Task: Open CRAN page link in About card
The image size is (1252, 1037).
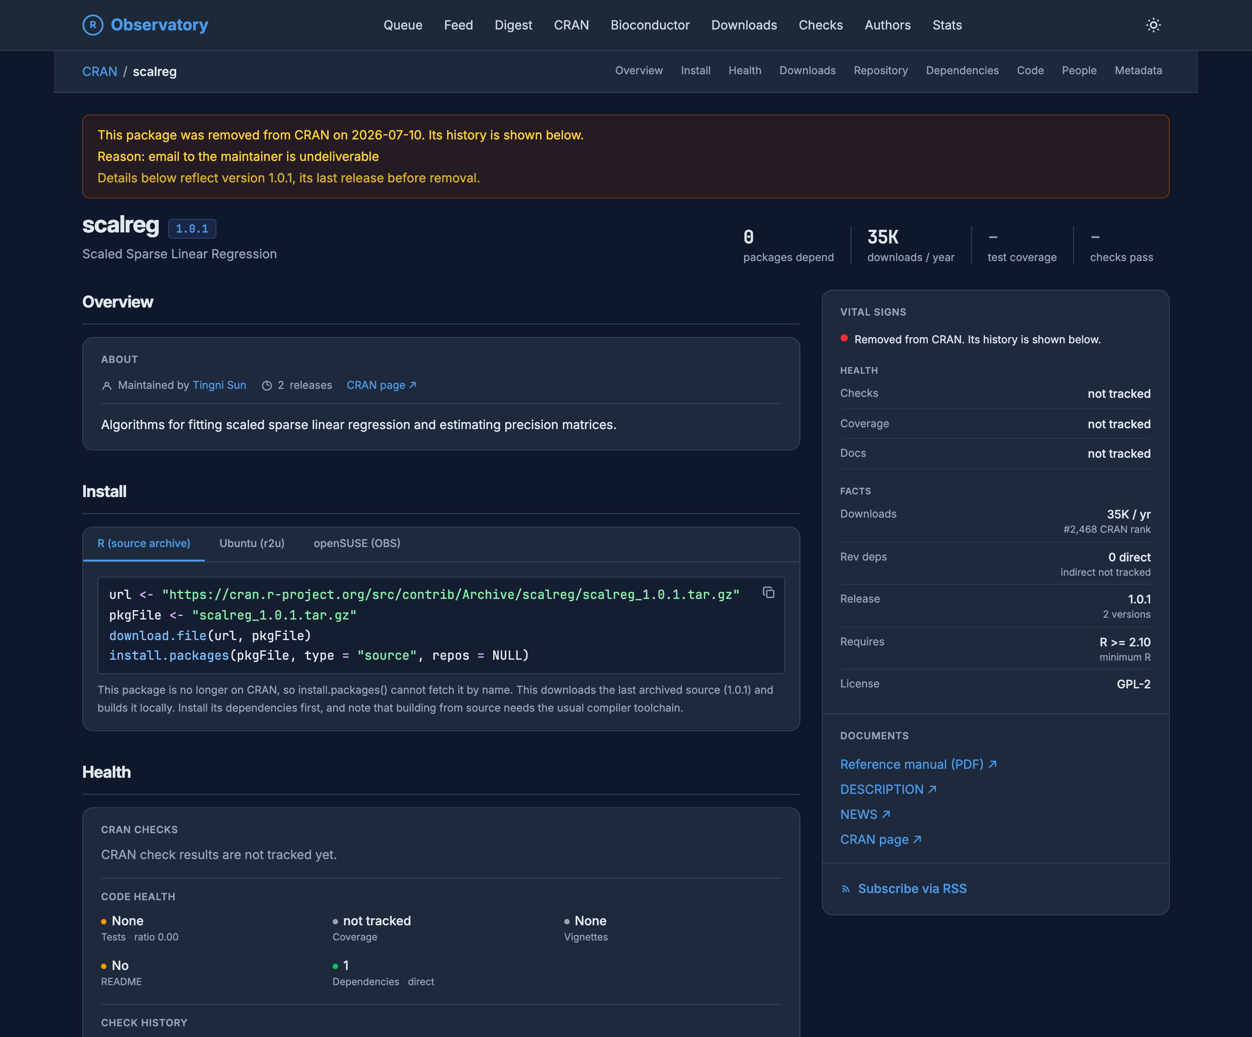Action: [x=381, y=385]
